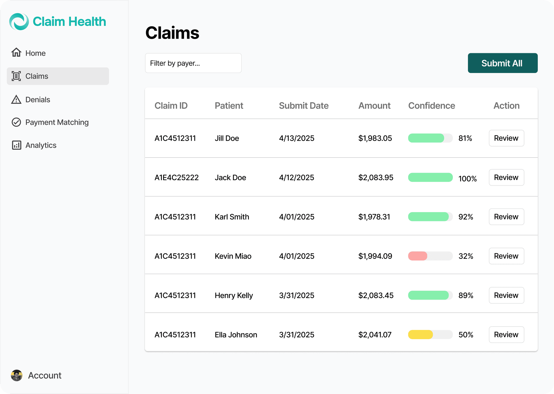Screen dimensions: 554x394
Task: Select the Claims document icon in sidebar
Action: click(x=16, y=76)
